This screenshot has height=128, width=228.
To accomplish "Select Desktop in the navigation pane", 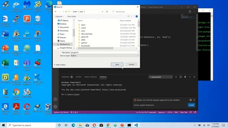I will [63, 24].
